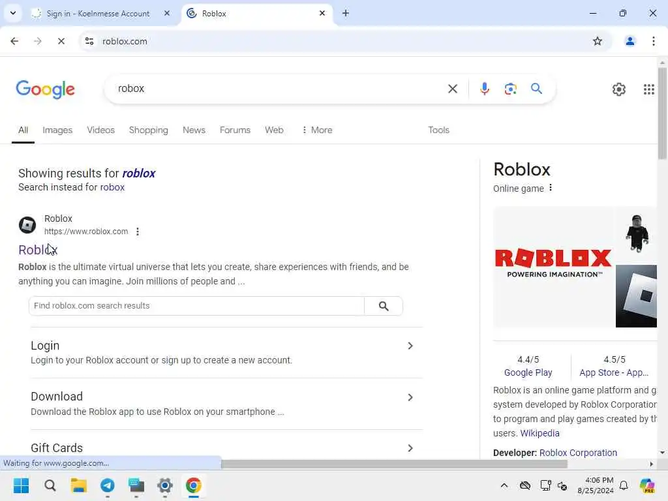Select the Web results tab
668x501 pixels.
274,130
